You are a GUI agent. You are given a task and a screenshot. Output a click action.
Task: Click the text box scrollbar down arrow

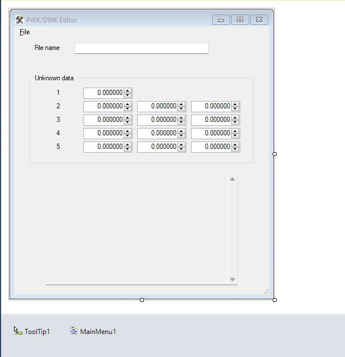232,280
